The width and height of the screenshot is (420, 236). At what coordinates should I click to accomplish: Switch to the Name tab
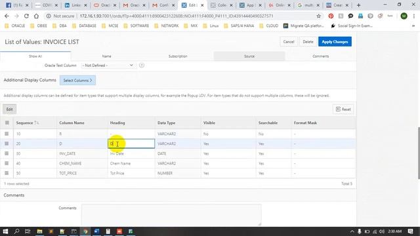point(106,56)
